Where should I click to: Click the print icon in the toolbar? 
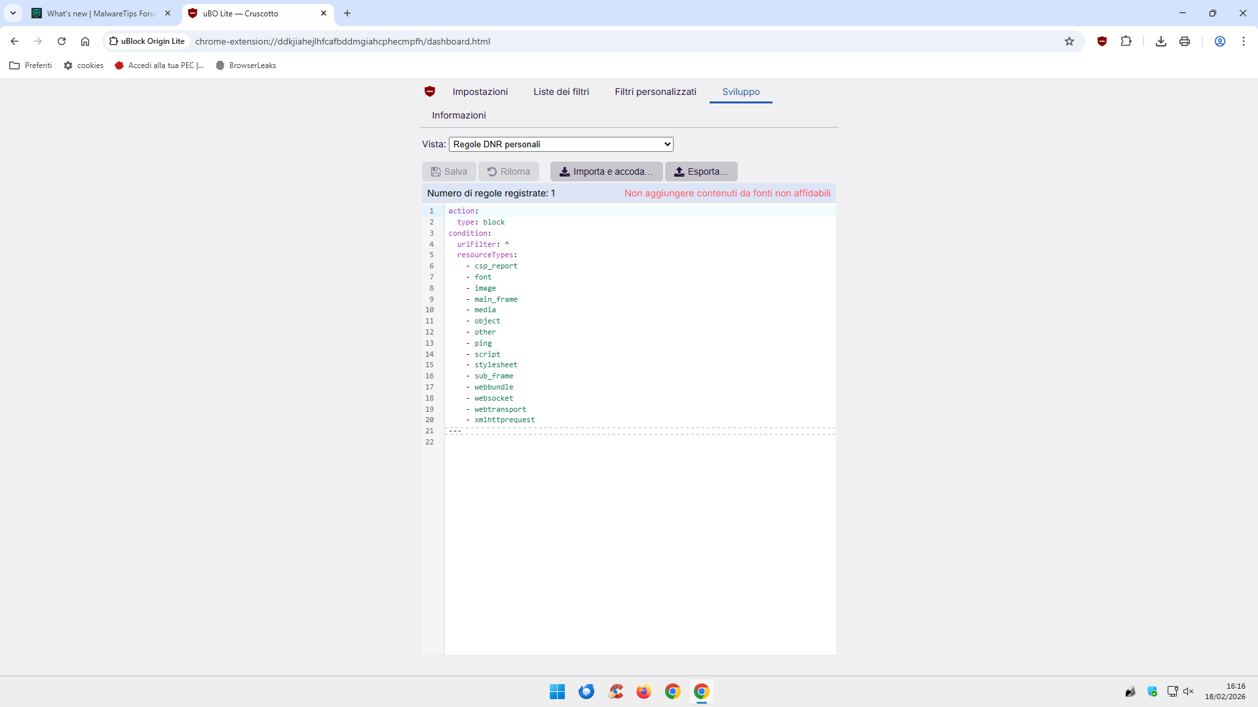pyautogui.click(x=1185, y=41)
